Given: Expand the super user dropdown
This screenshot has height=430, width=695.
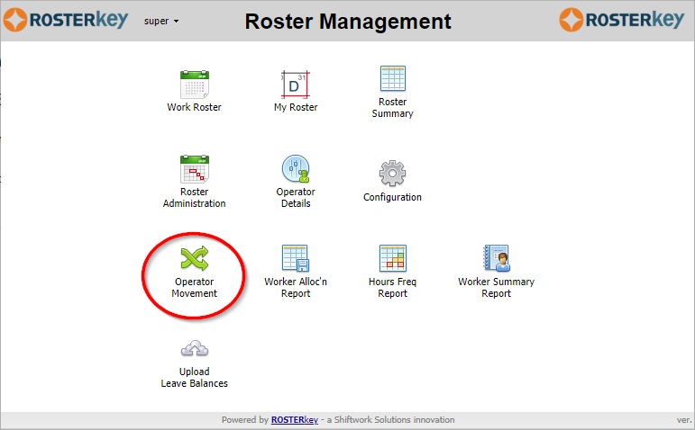Looking at the screenshot, I should click(160, 22).
